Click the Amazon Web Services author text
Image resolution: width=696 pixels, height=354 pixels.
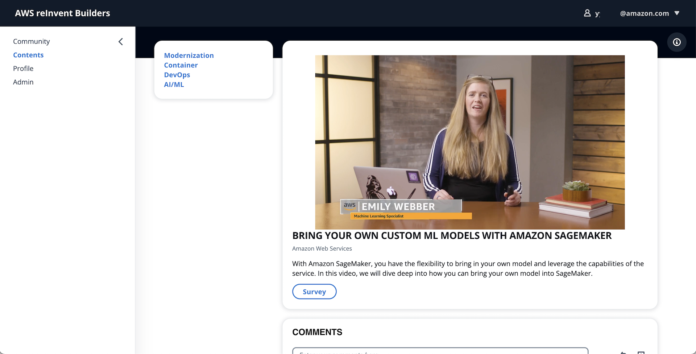pyautogui.click(x=322, y=248)
